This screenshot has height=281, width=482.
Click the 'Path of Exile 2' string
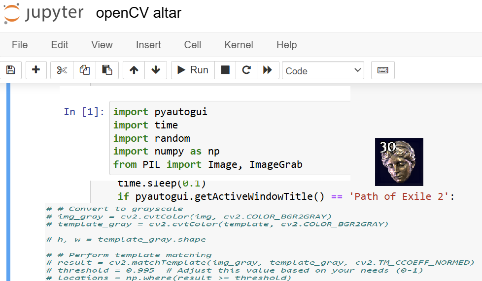(399, 196)
